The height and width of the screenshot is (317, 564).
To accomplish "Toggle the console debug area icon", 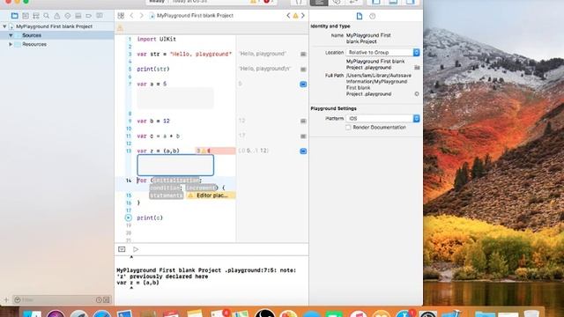I will tap(122, 249).
